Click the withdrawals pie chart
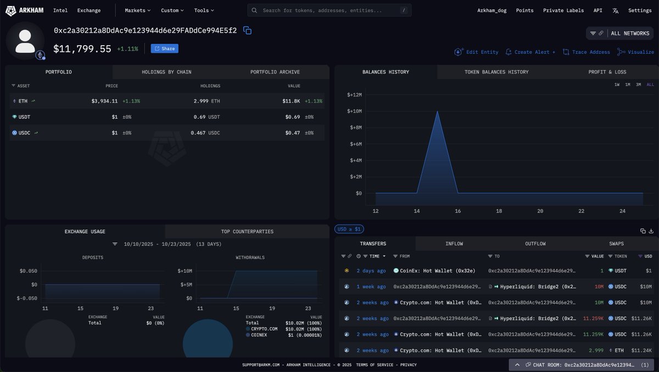659x372 pixels. tap(208, 339)
